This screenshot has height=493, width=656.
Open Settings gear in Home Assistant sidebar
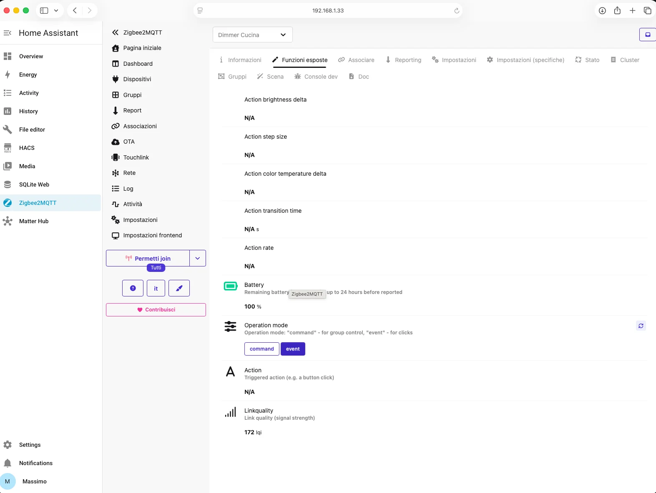pos(8,445)
